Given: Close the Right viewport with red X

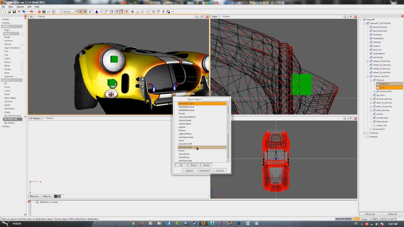Looking at the screenshot, I should pyautogui.click(x=356, y=16).
